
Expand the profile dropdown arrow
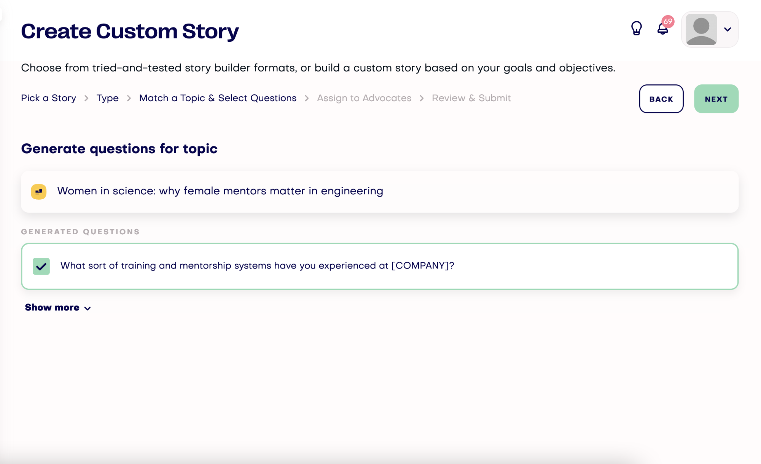(728, 30)
